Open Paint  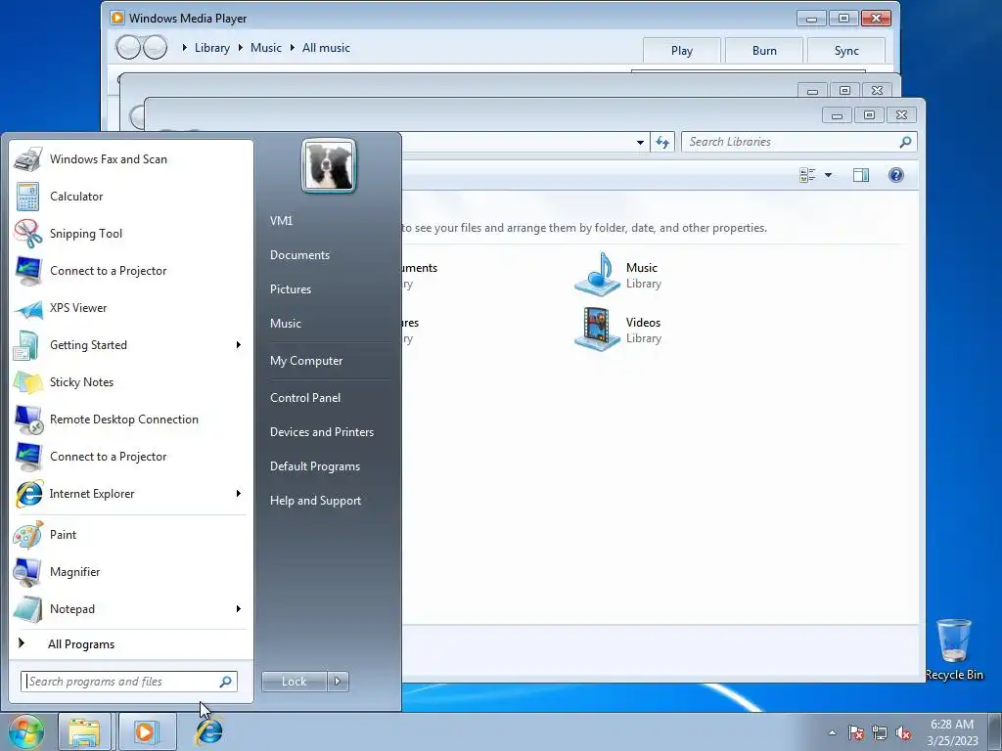click(x=131, y=535)
